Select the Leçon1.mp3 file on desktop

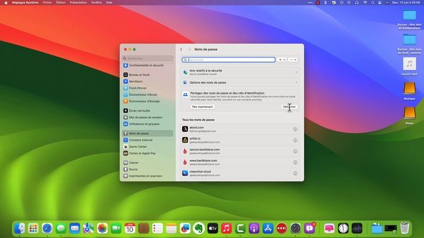coord(409,66)
